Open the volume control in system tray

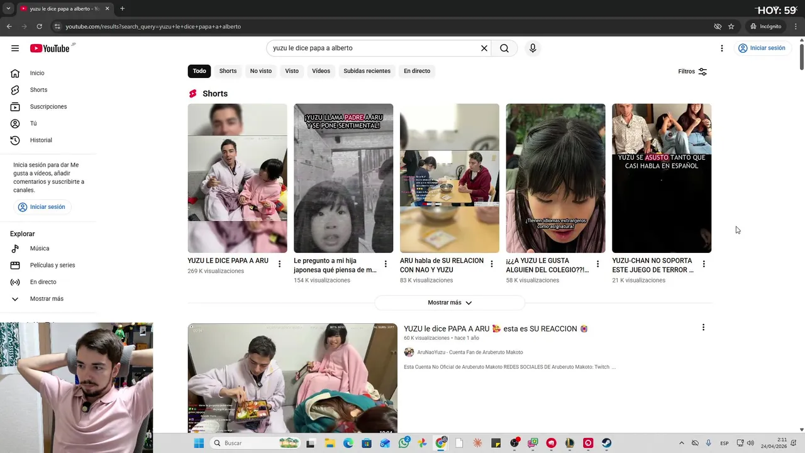750,444
